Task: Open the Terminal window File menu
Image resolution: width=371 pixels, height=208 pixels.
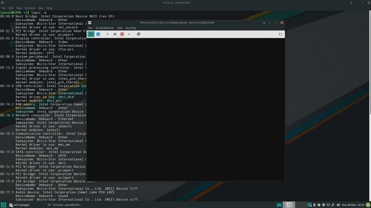Action: [x=3, y=8]
